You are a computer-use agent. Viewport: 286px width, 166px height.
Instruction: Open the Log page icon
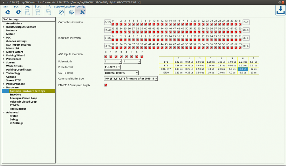[x=27, y=12]
